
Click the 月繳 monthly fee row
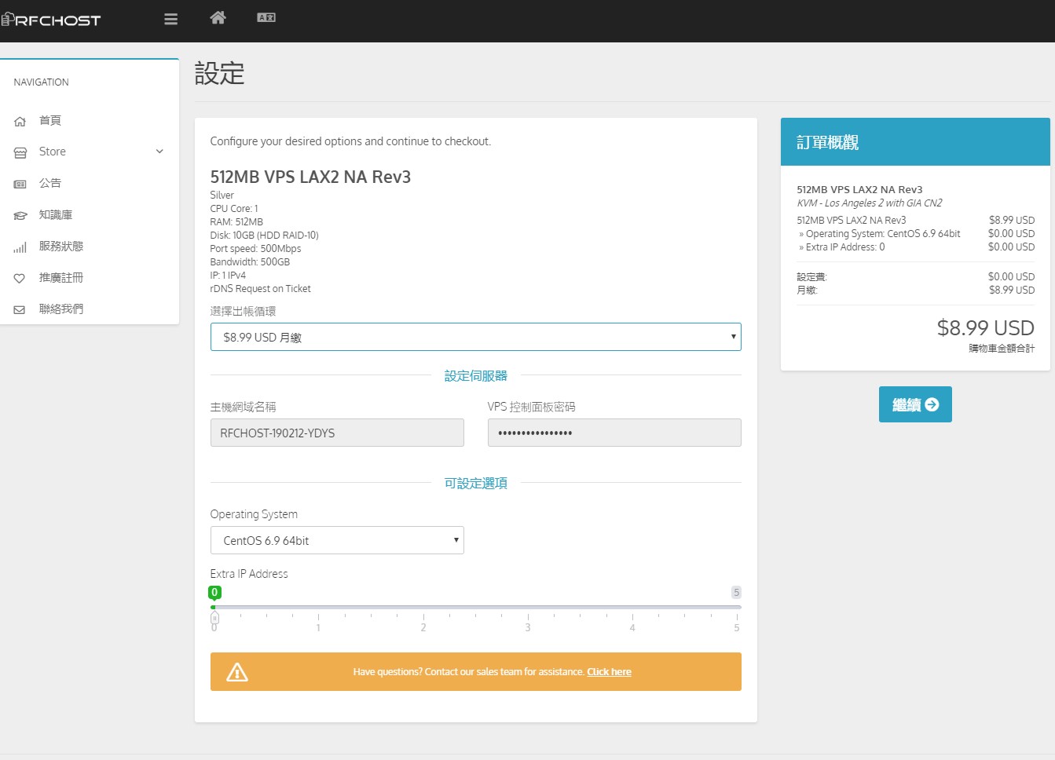915,290
